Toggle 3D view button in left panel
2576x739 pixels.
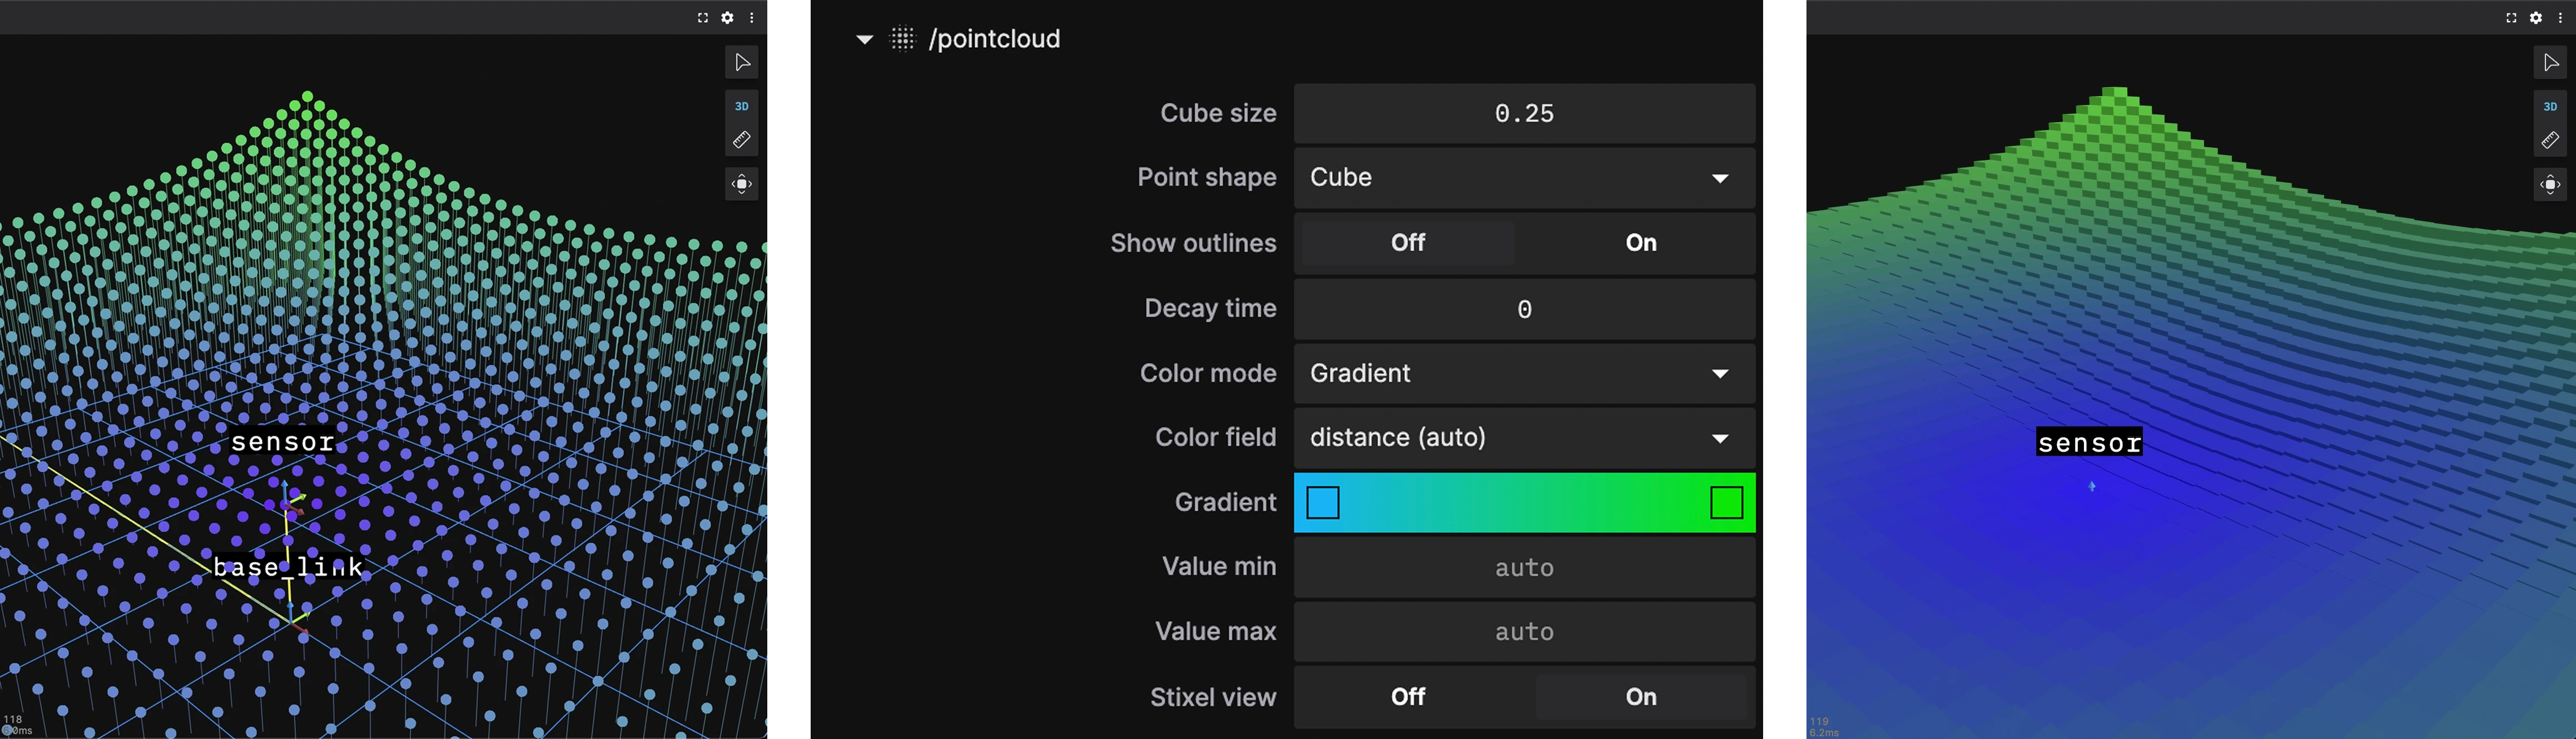(741, 106)
